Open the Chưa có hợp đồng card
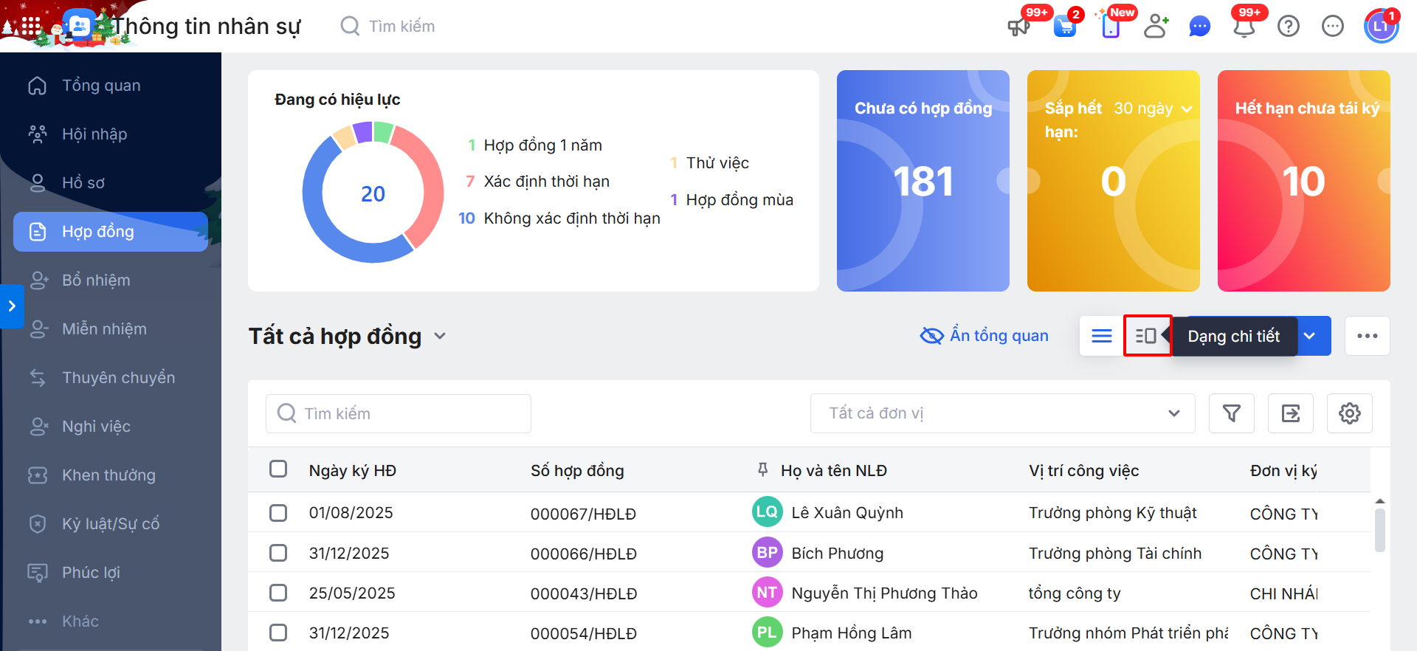Screen dimensions: 1417x651 click(x=923, y=181)
